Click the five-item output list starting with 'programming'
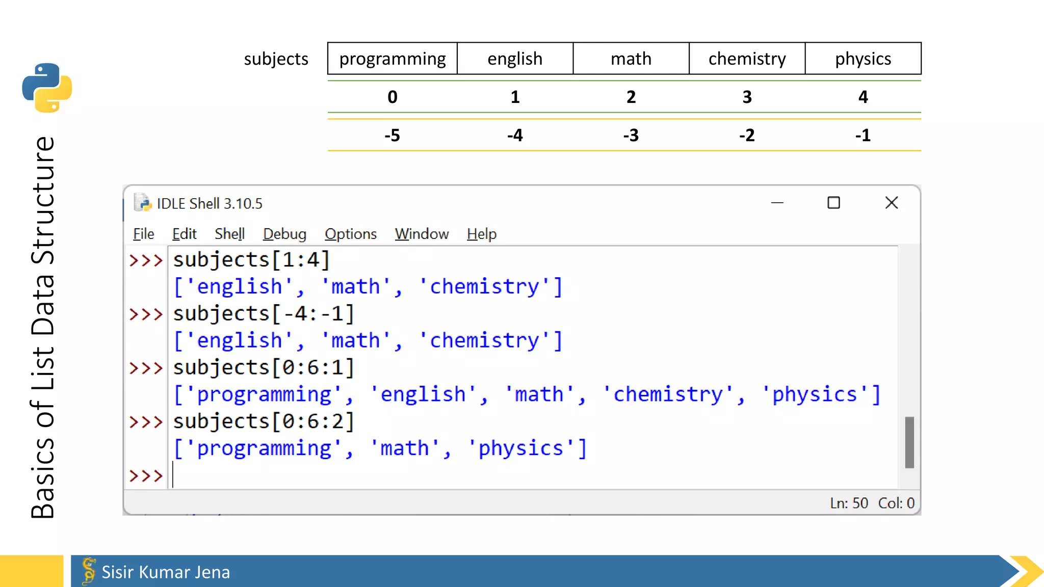The image size is (1044, 587). [x=527, y=394]
